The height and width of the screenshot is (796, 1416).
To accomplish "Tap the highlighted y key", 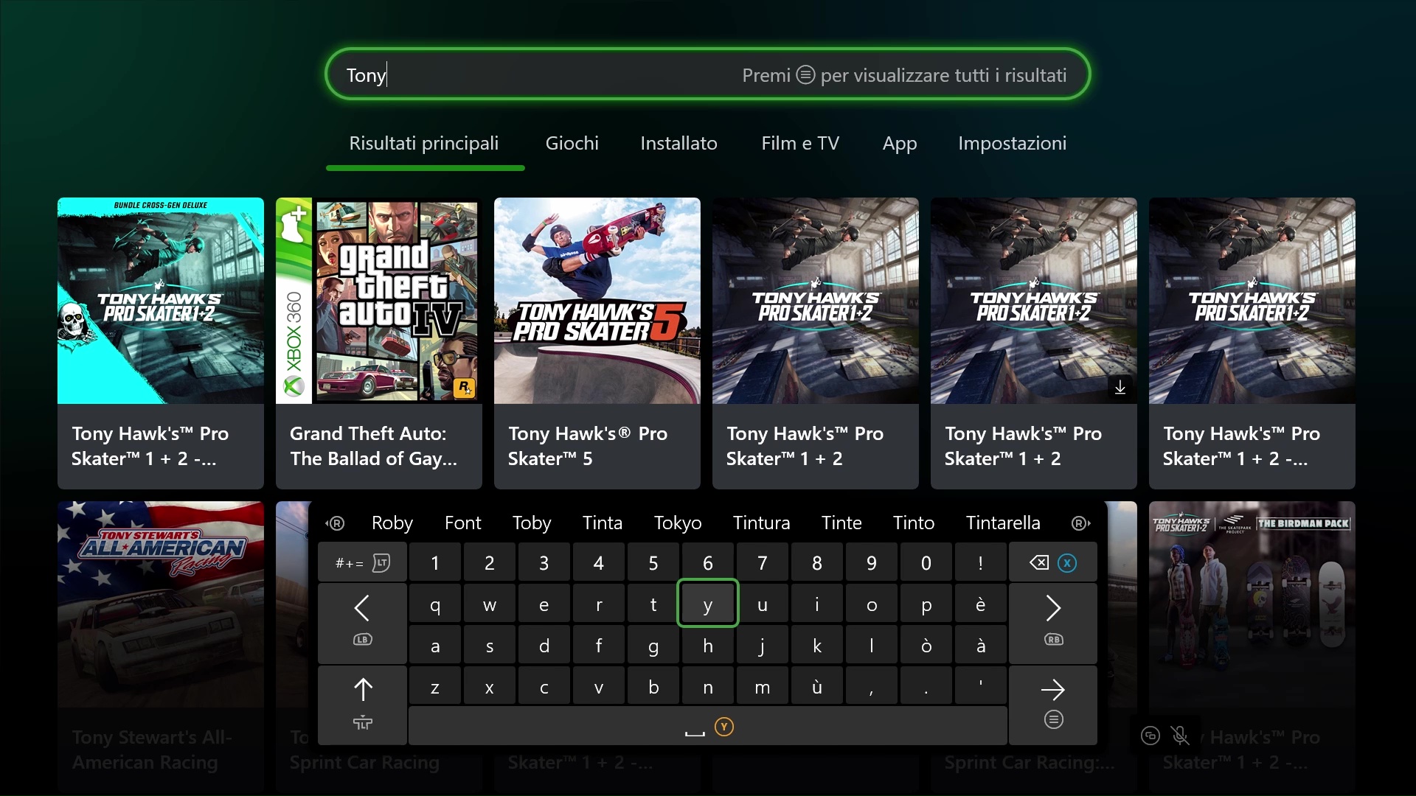I will point(708,604).
